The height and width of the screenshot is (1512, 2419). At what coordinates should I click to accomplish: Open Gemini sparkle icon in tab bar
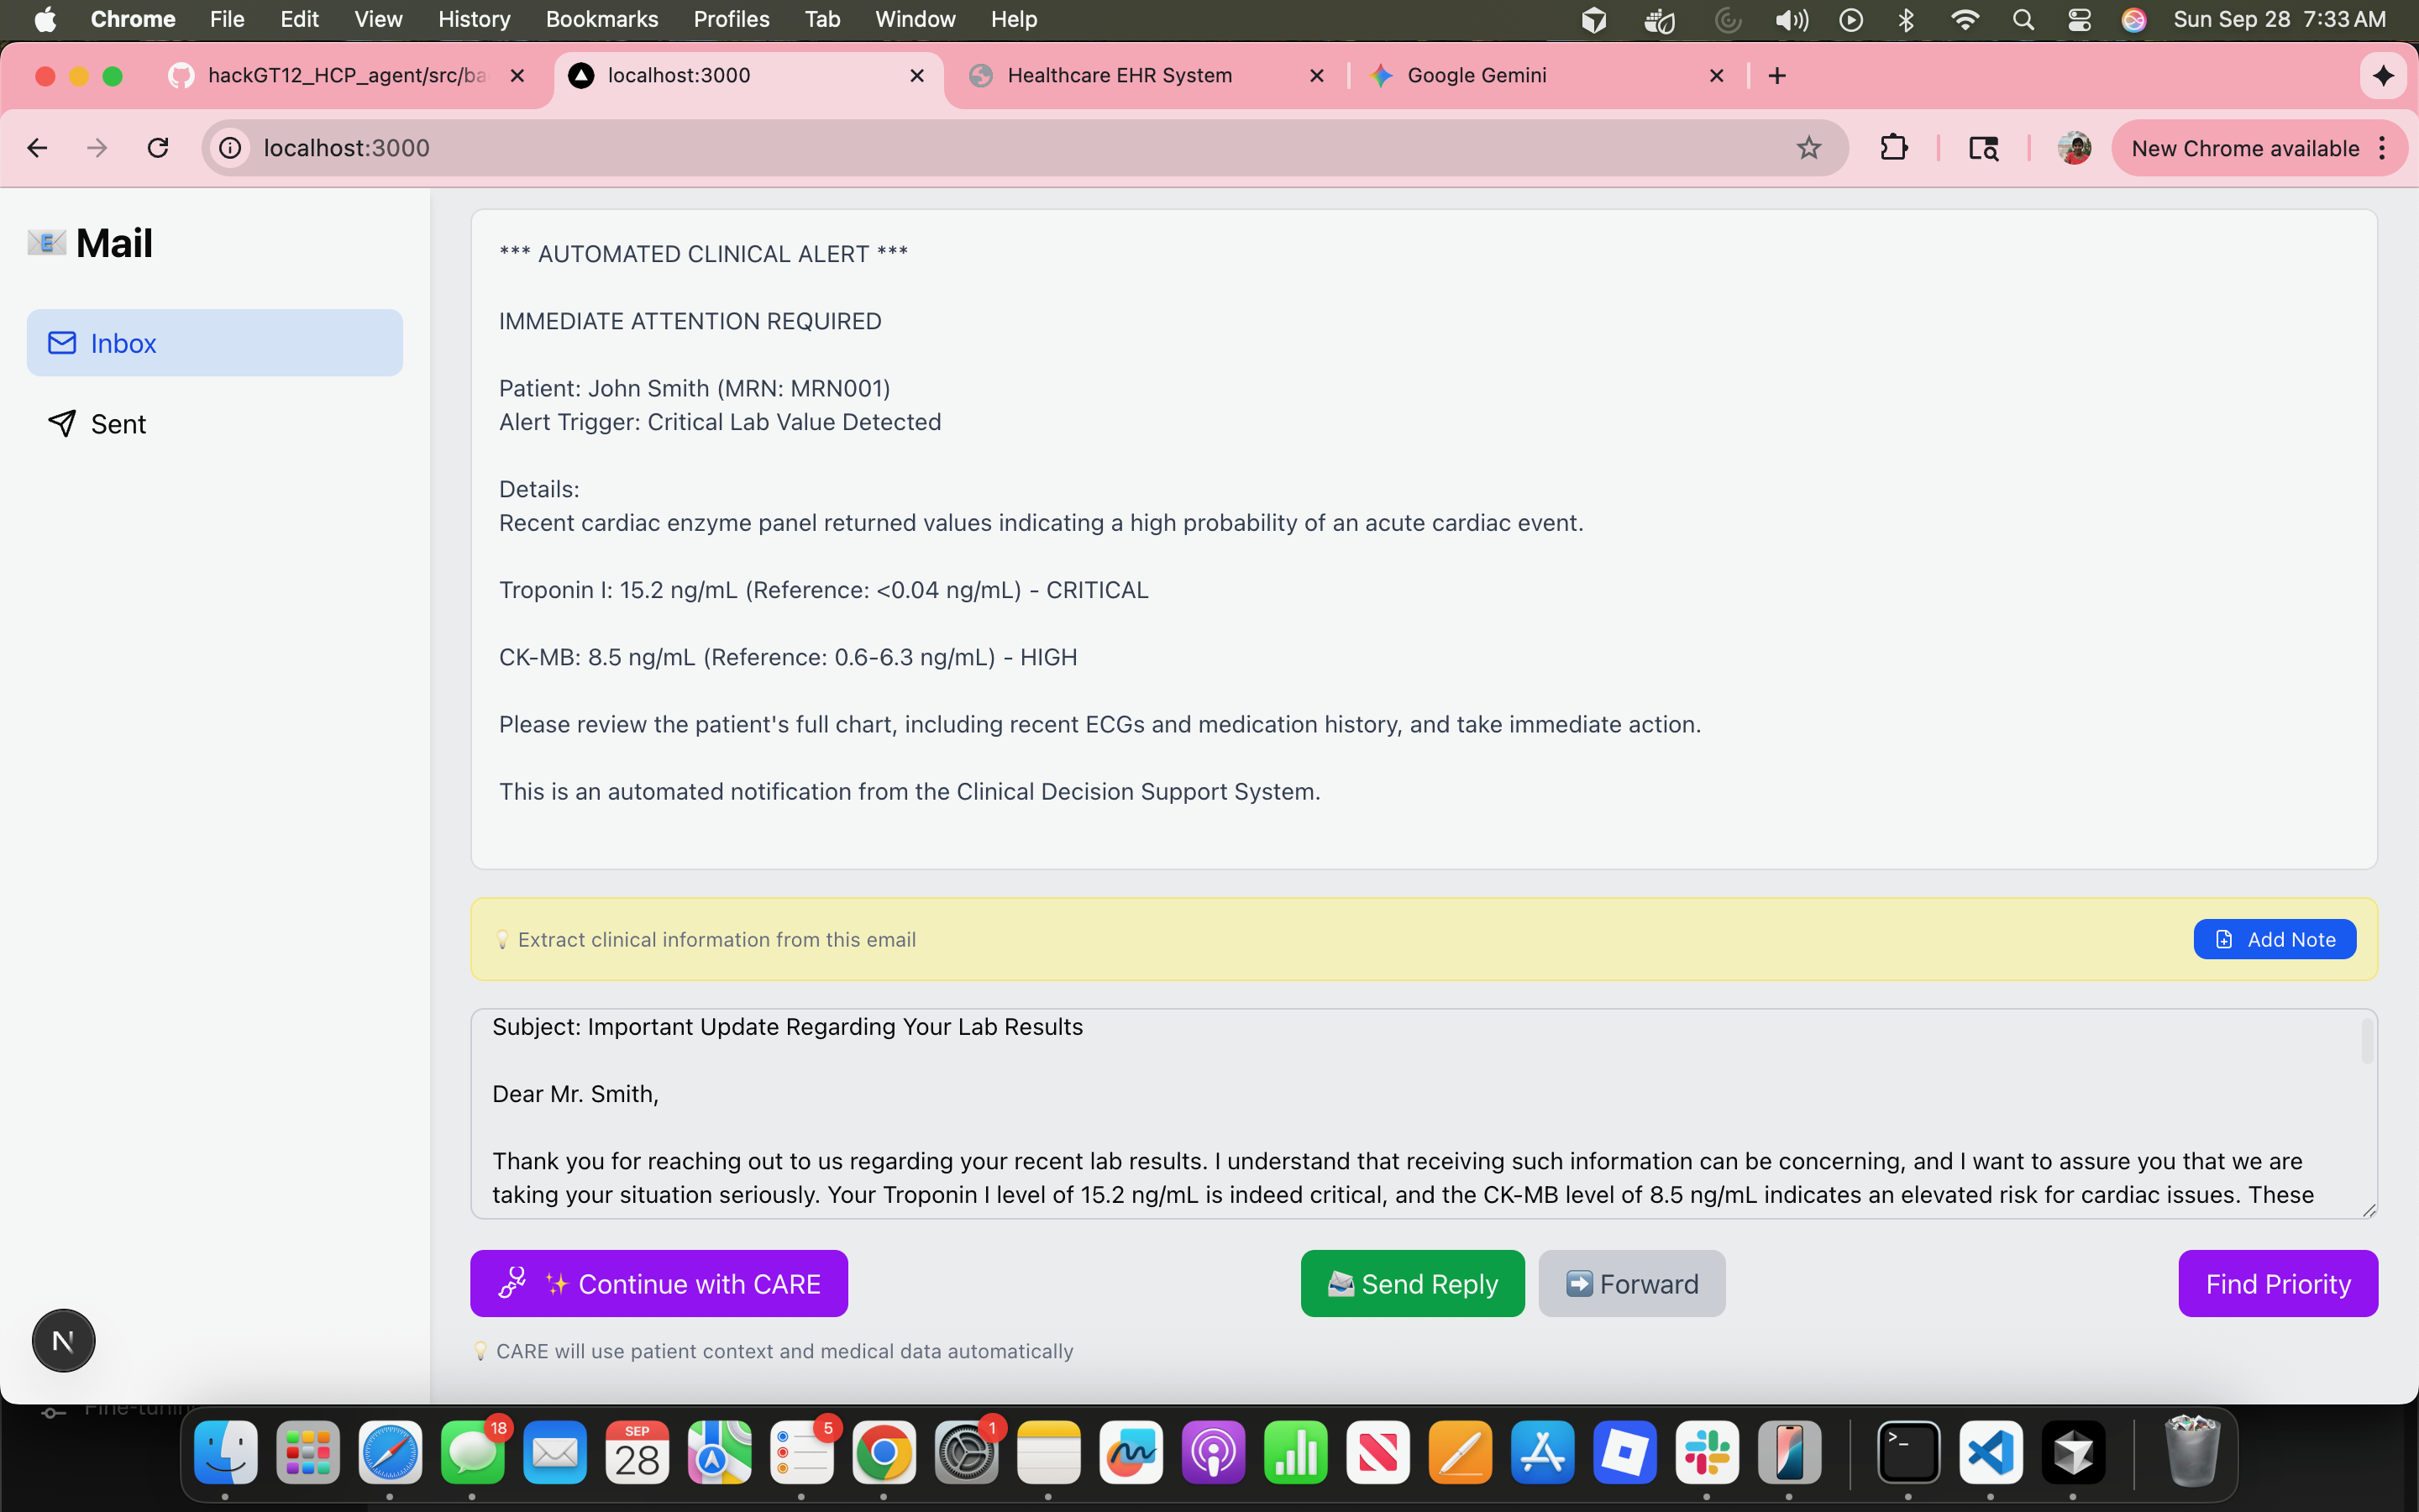(2383, 76)
